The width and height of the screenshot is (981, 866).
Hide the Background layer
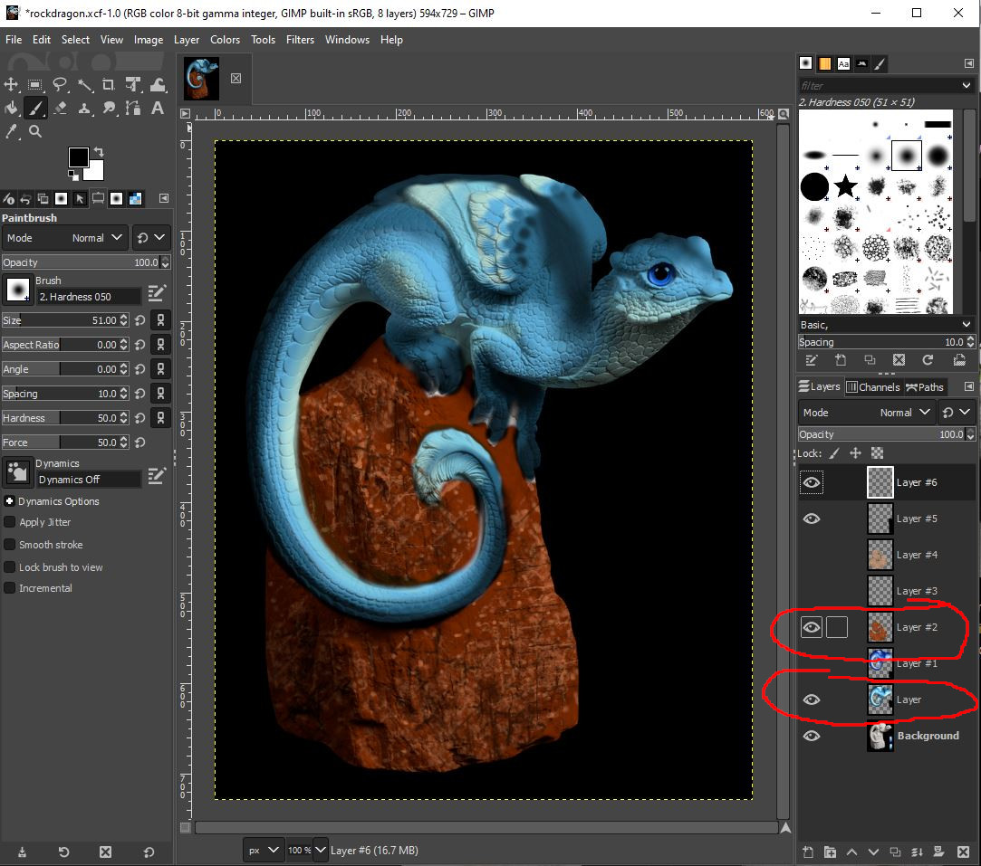click(812, 736)
